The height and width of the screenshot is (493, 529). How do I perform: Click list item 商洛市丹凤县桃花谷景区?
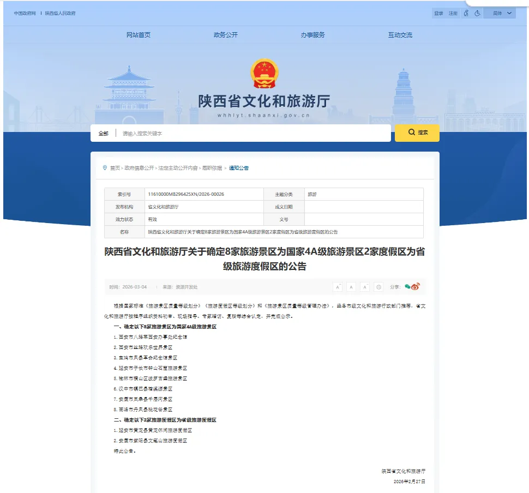143,410
